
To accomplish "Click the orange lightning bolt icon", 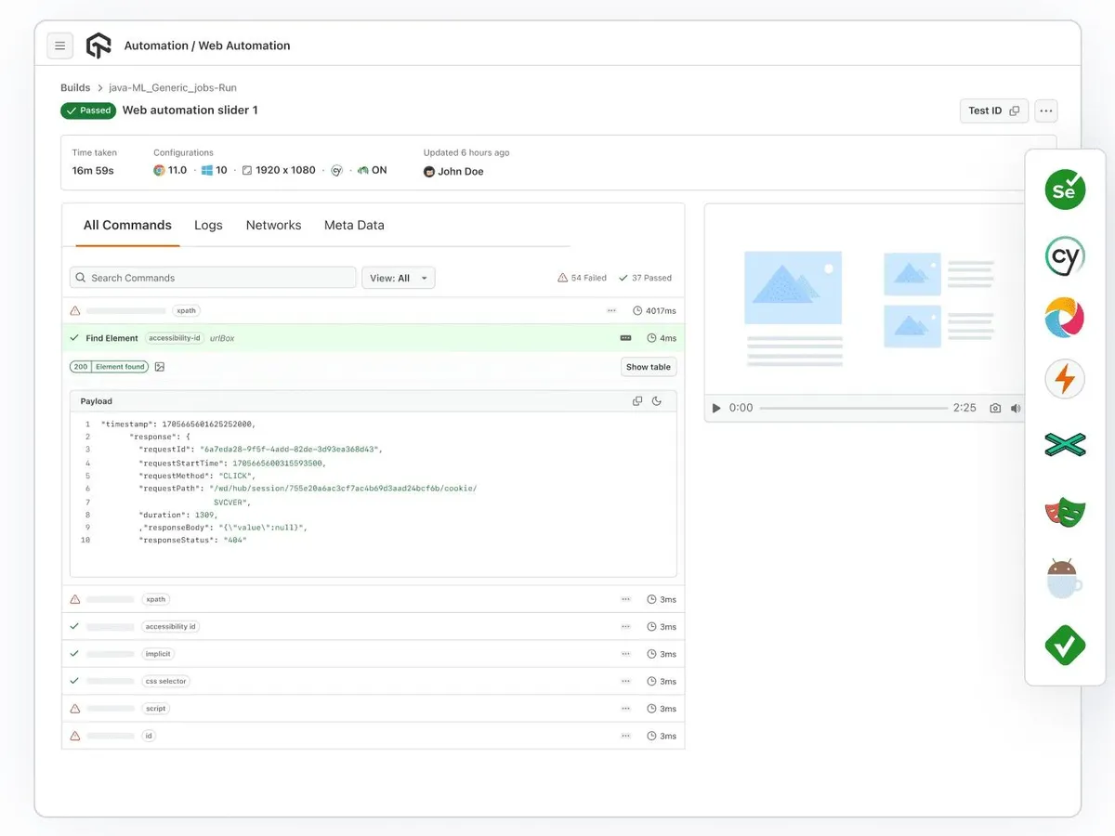I will 1065,379.
